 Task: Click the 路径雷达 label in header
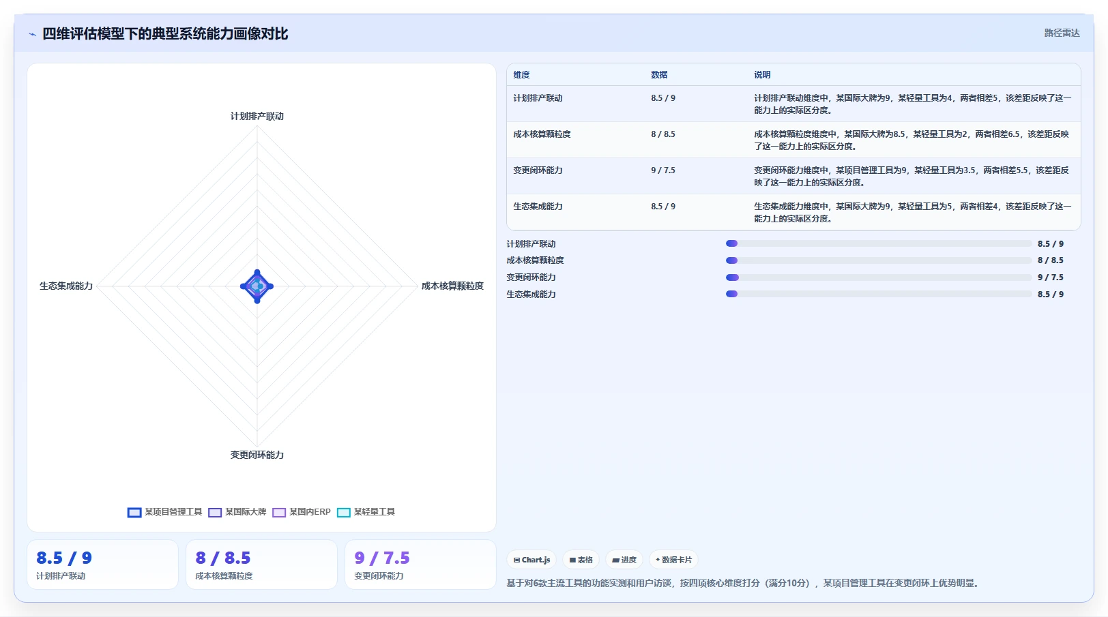pos(1062,33)
